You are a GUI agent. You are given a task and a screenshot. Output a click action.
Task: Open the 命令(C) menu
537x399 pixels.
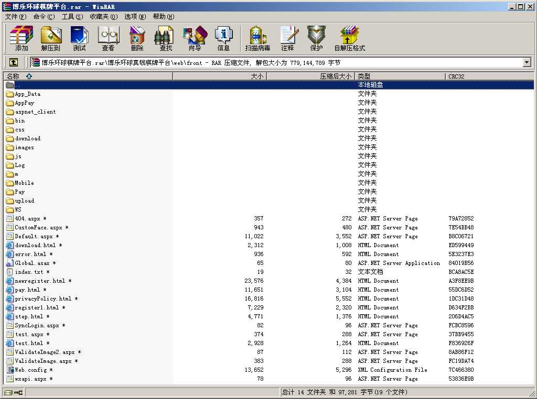(x=44, y=17)
